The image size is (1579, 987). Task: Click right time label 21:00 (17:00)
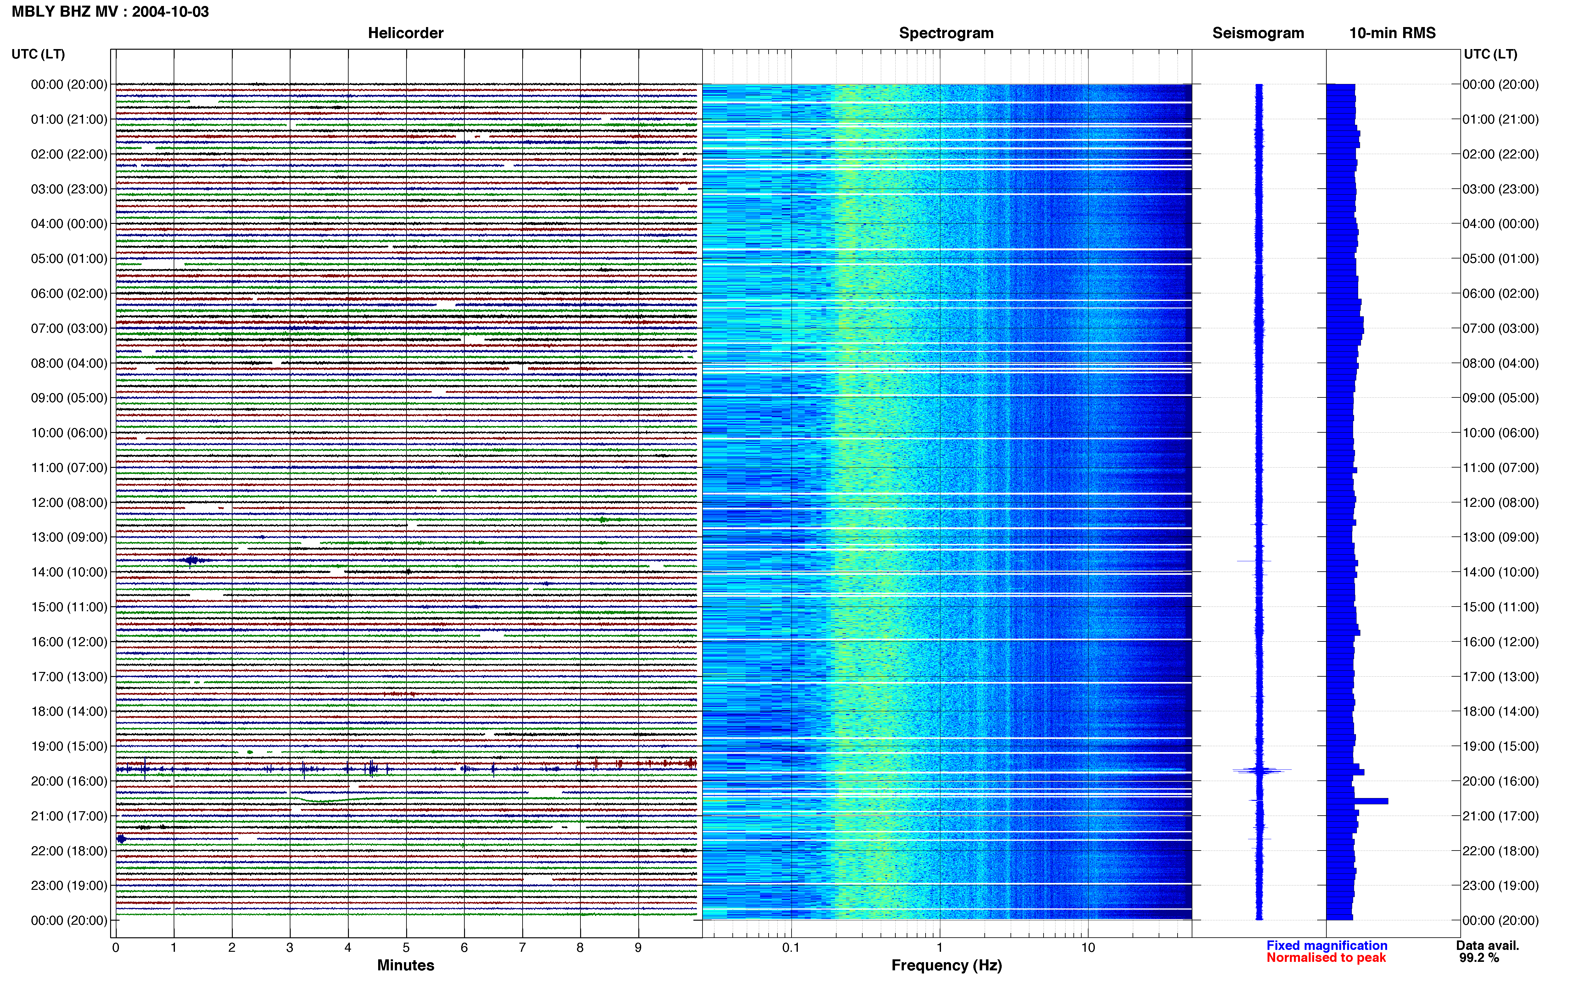[x=1501, y=815]
